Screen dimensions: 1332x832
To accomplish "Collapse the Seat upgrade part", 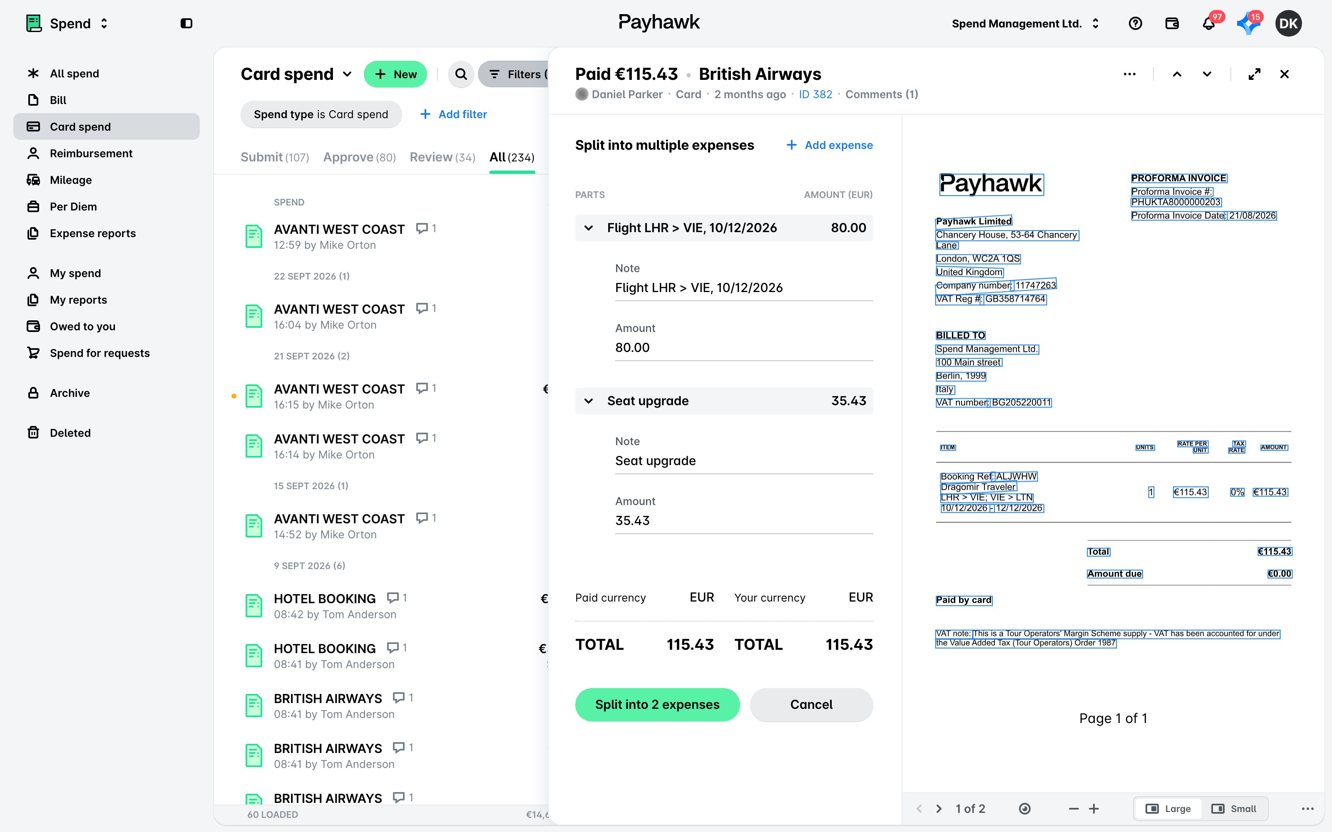I will coord(589,401).
